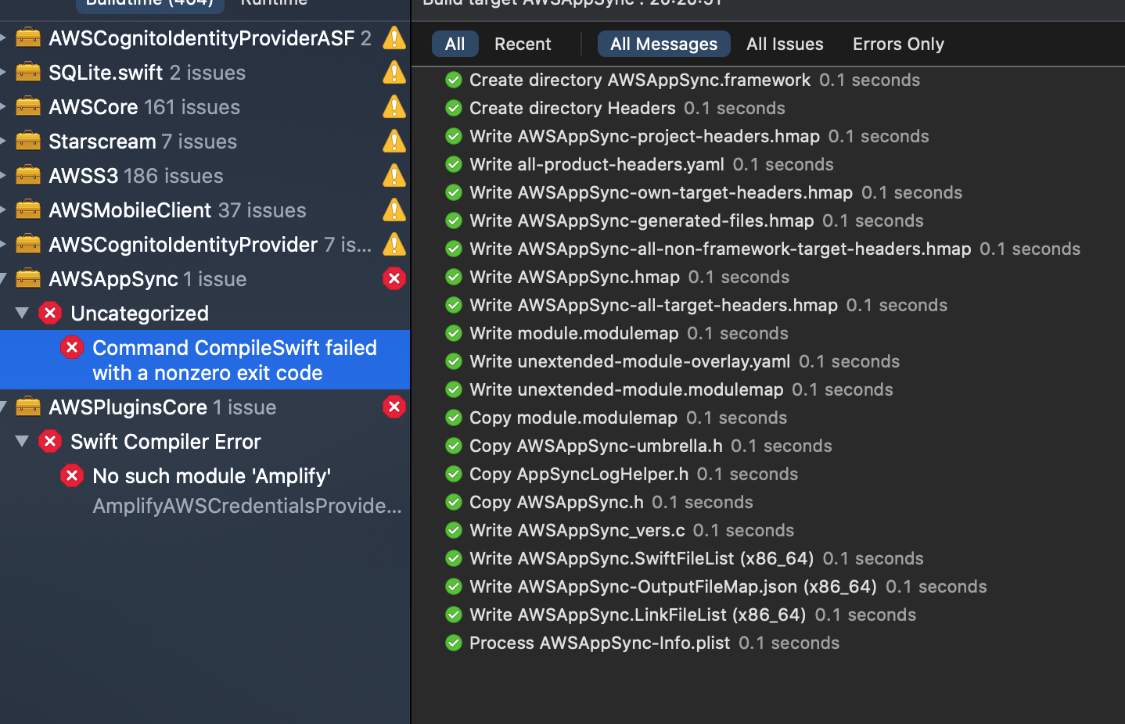Click the red error badge beside AWSPluginsCore

coord(394,407)
